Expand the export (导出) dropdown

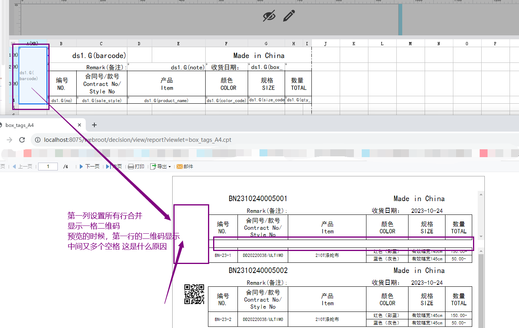point(160,167)
